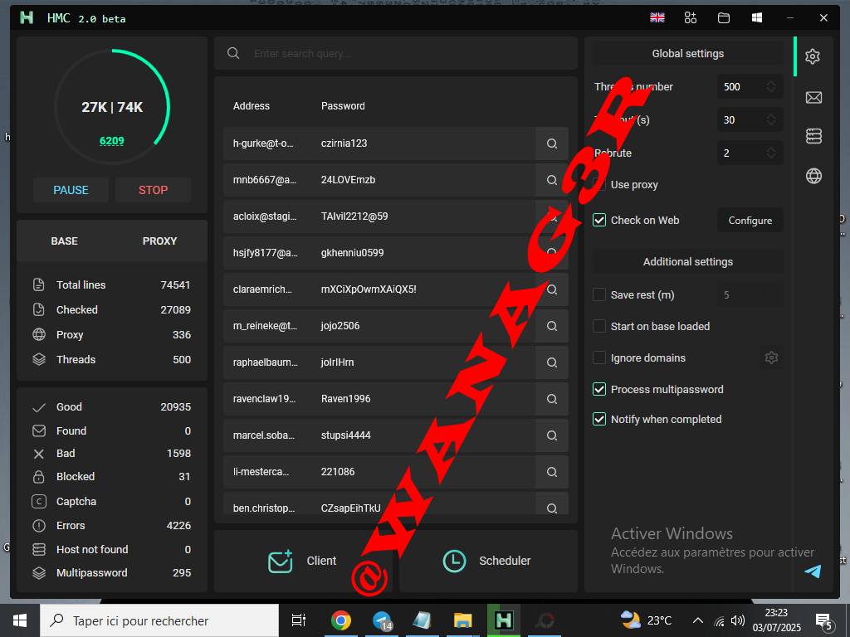Open the mail envelope panel in sidebar
The height and width of the screenshot is (637, 850).
coord(813,98)
